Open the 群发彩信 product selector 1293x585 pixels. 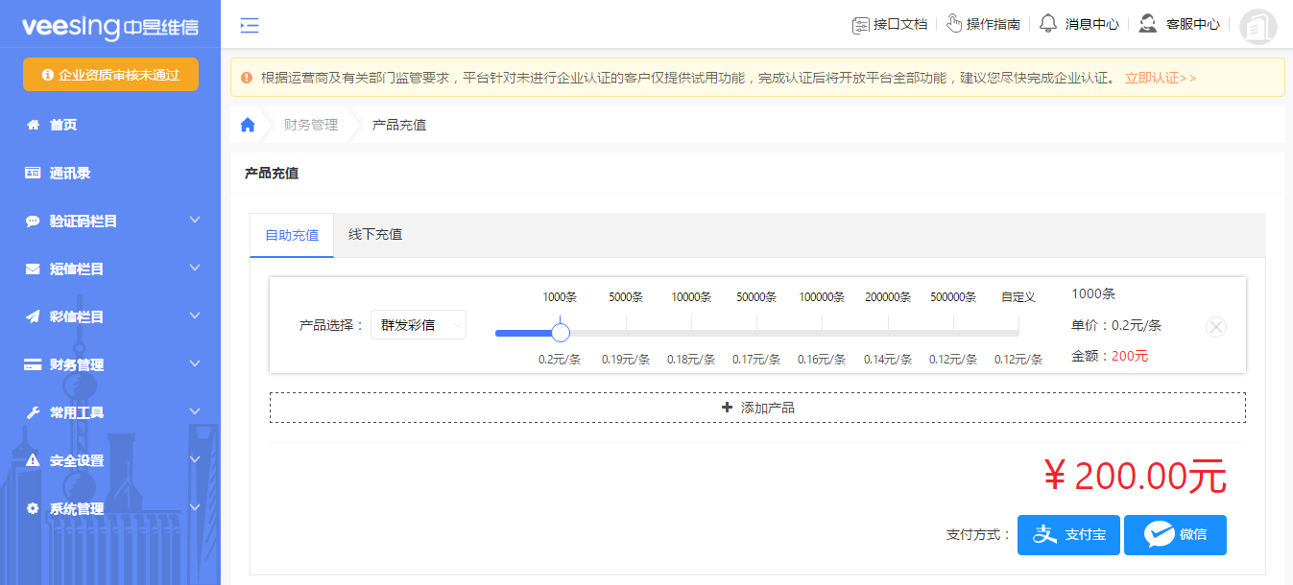[x=418, y=324]
